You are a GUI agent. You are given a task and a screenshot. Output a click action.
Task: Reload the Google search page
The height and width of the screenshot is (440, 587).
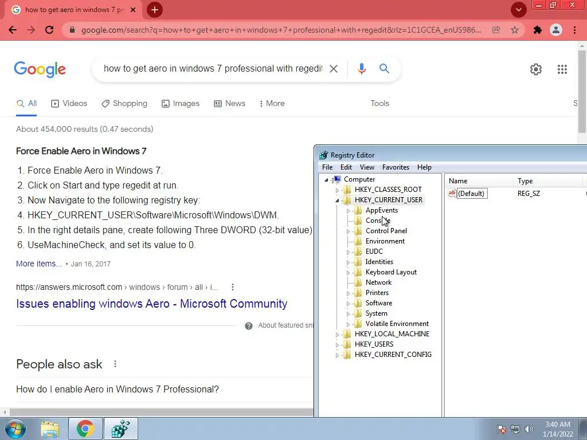click(49, 30)
